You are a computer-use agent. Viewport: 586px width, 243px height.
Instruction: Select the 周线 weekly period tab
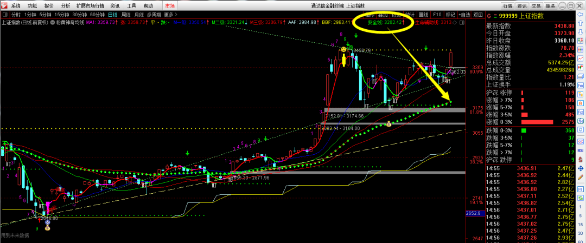click(126, 15)
